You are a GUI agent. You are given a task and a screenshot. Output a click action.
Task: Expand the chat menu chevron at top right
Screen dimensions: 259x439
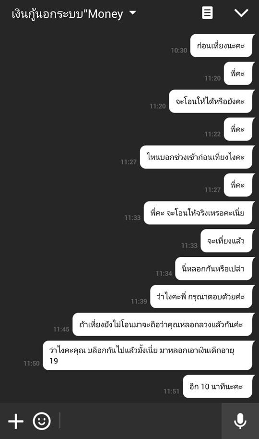tap(241, 13)
